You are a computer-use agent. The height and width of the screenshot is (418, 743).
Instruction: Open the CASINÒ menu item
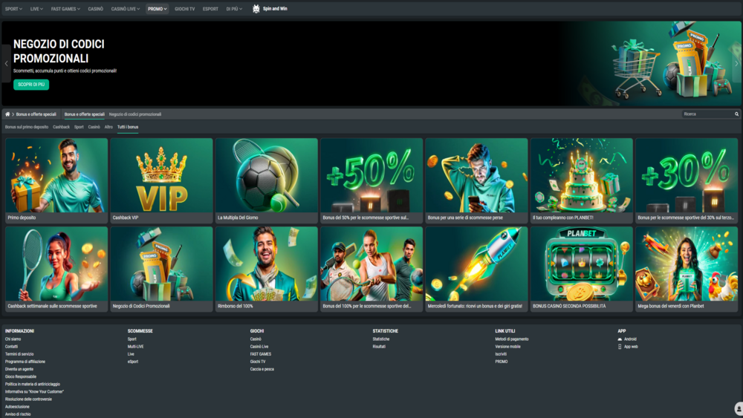click(95, 9)
